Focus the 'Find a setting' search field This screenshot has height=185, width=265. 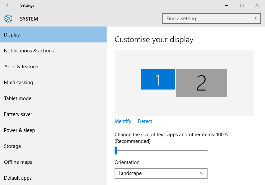[208, 19]
